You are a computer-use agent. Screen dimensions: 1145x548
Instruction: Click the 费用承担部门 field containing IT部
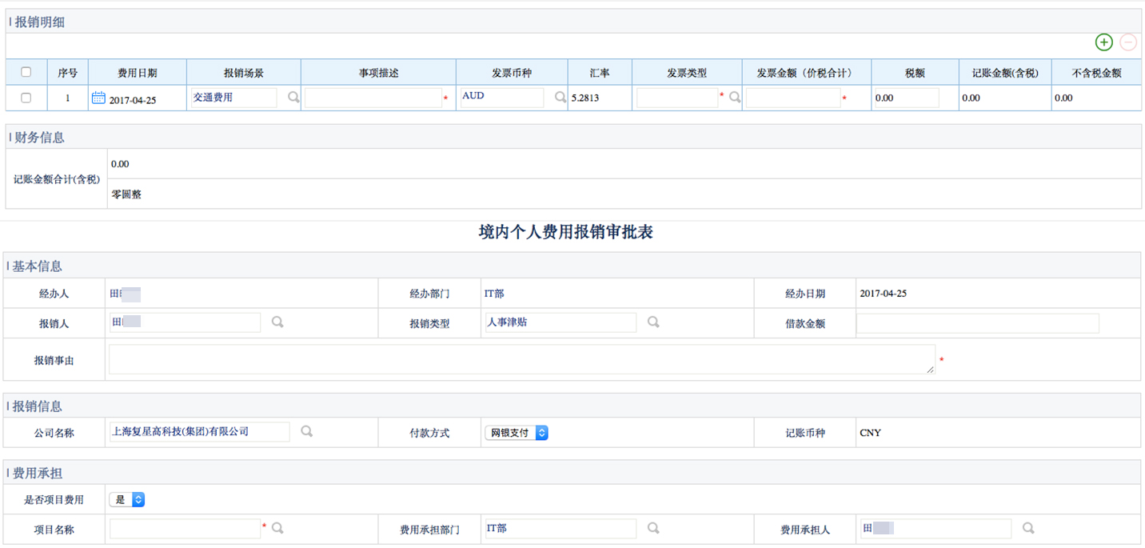pos(561,529)
